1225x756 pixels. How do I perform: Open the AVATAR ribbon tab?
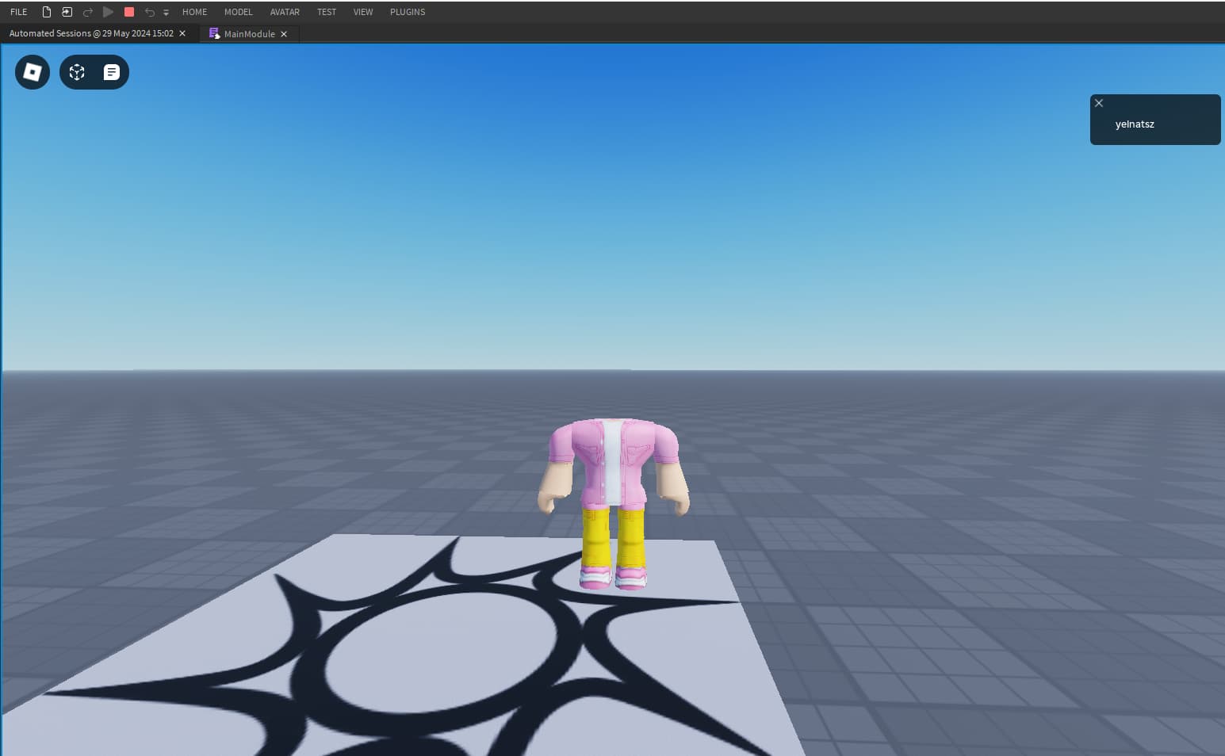pyautogui.click(x=285, y=12)
